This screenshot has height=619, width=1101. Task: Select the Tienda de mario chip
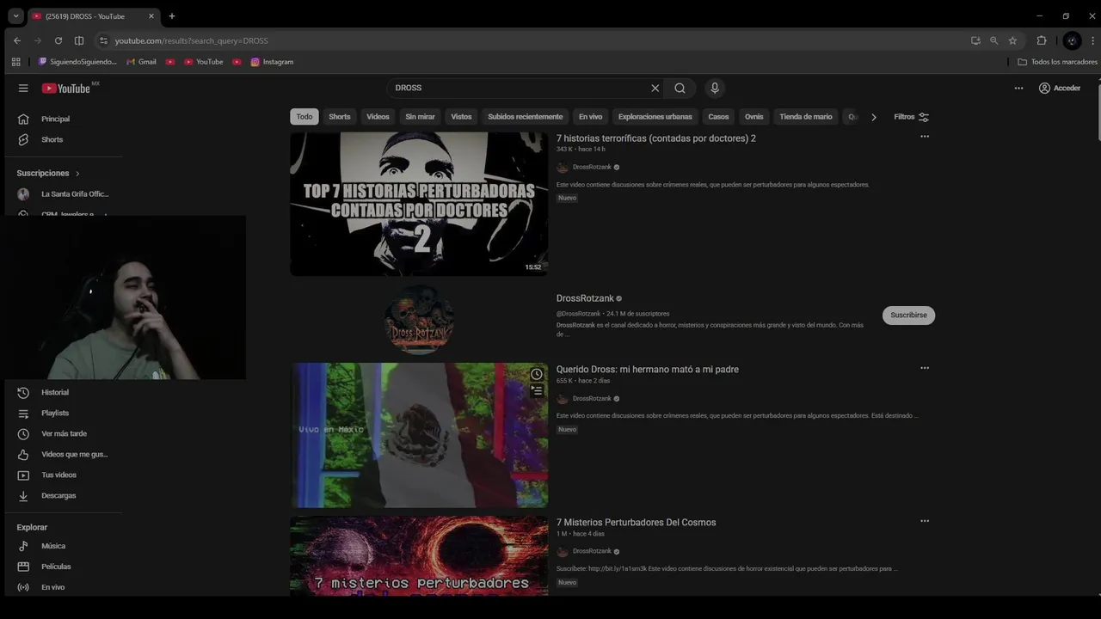tap(806, 117)
